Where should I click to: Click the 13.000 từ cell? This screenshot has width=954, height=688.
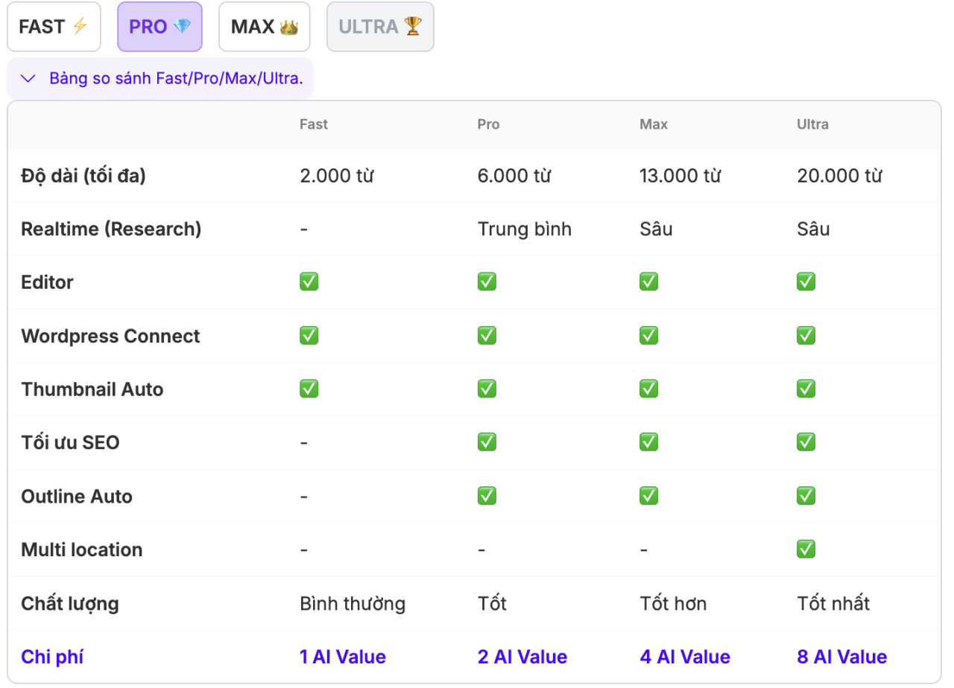(x=680, y=176)
